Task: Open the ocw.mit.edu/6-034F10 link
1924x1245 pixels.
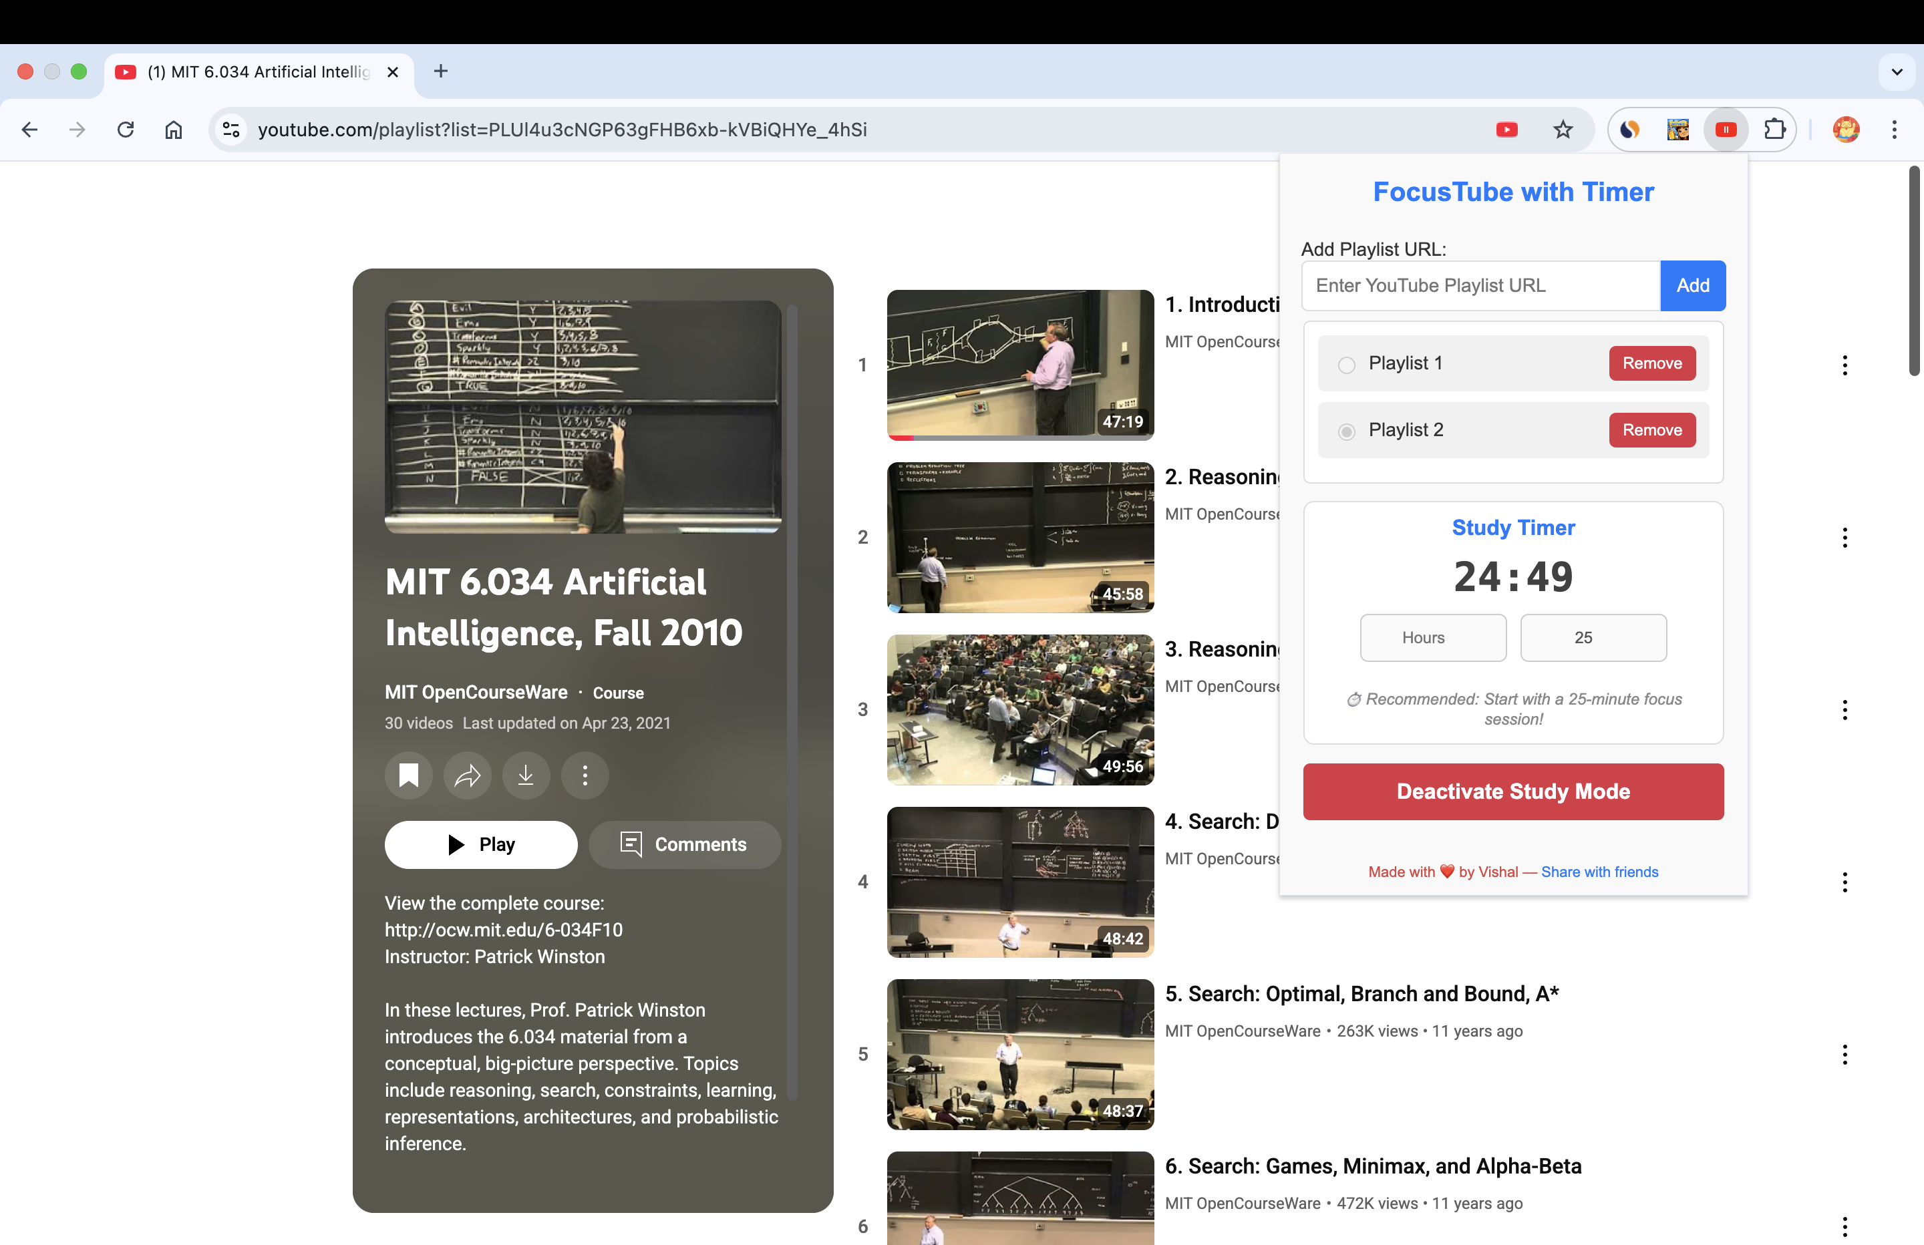Action: pyautogui.click(x=504, y=930)
